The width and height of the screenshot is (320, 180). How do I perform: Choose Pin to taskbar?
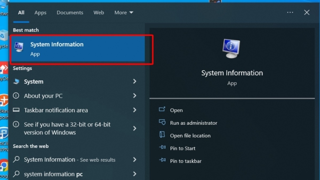coord(186,161)
